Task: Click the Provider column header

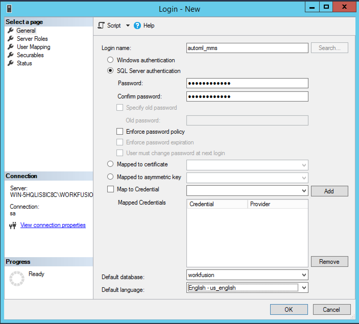Action: point(278,204)
